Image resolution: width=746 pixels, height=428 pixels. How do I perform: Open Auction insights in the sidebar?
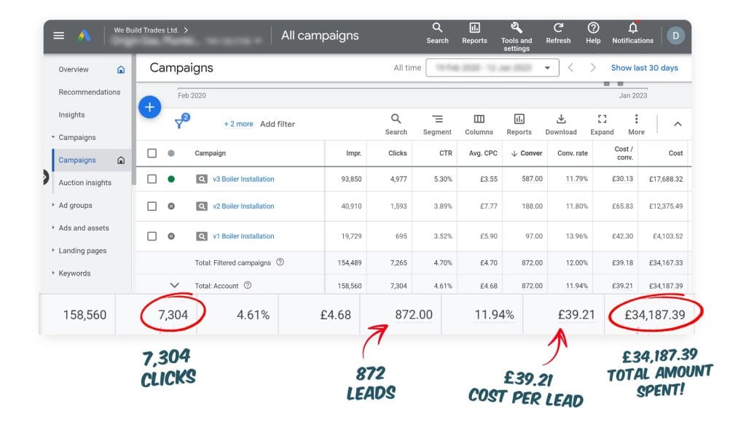coord(85,183)
